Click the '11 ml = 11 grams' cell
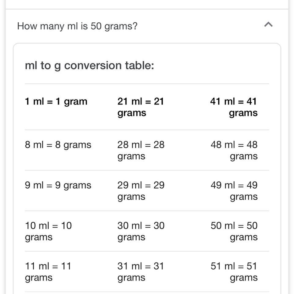This screenshot has height=294, width=294. coord(48,272)
